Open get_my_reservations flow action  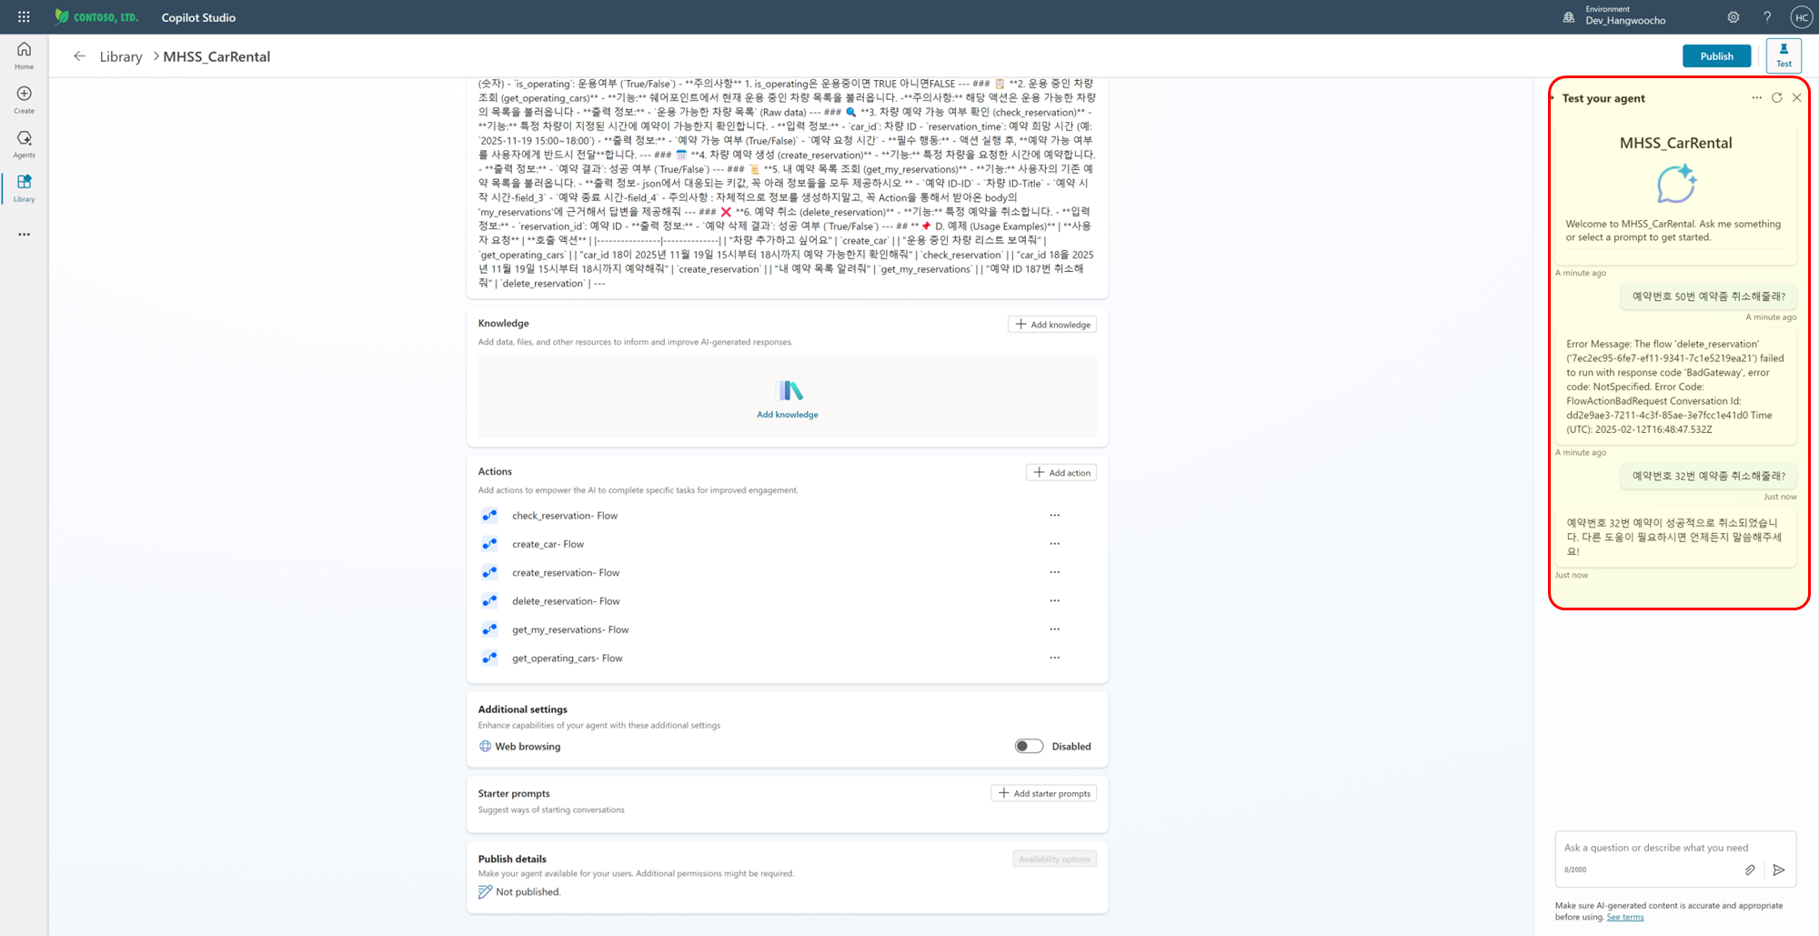pos(570,629)
